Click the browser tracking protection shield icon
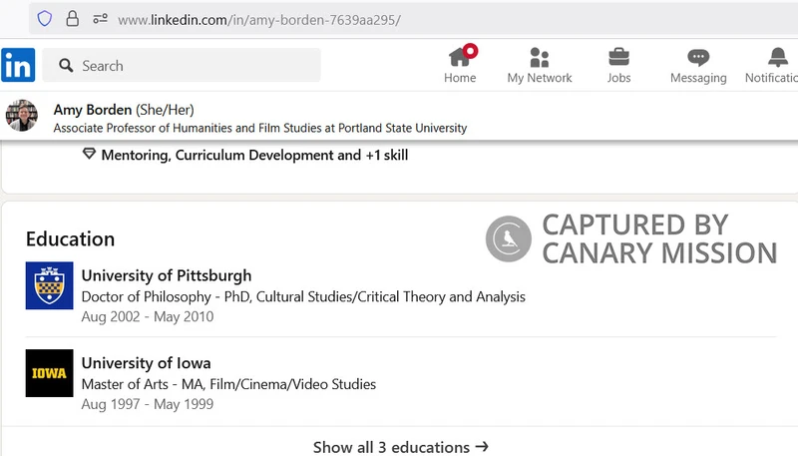 click(x=45, y=19)
